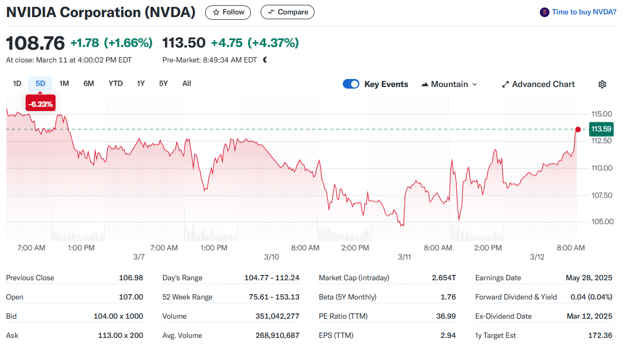The width and height of the screenshot is (629, 347).
Task: Click EPS (TTM) value 2.94
Action: point(448,335)
